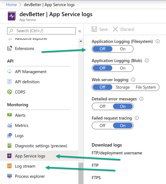
Task: Select Off for Application Logging (Filesystem)
Action: pos(102,49)
